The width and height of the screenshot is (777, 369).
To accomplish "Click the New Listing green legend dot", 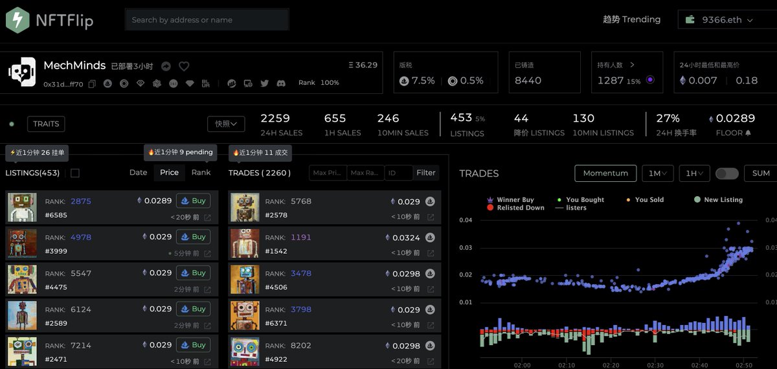I will (x=697, y=200).
